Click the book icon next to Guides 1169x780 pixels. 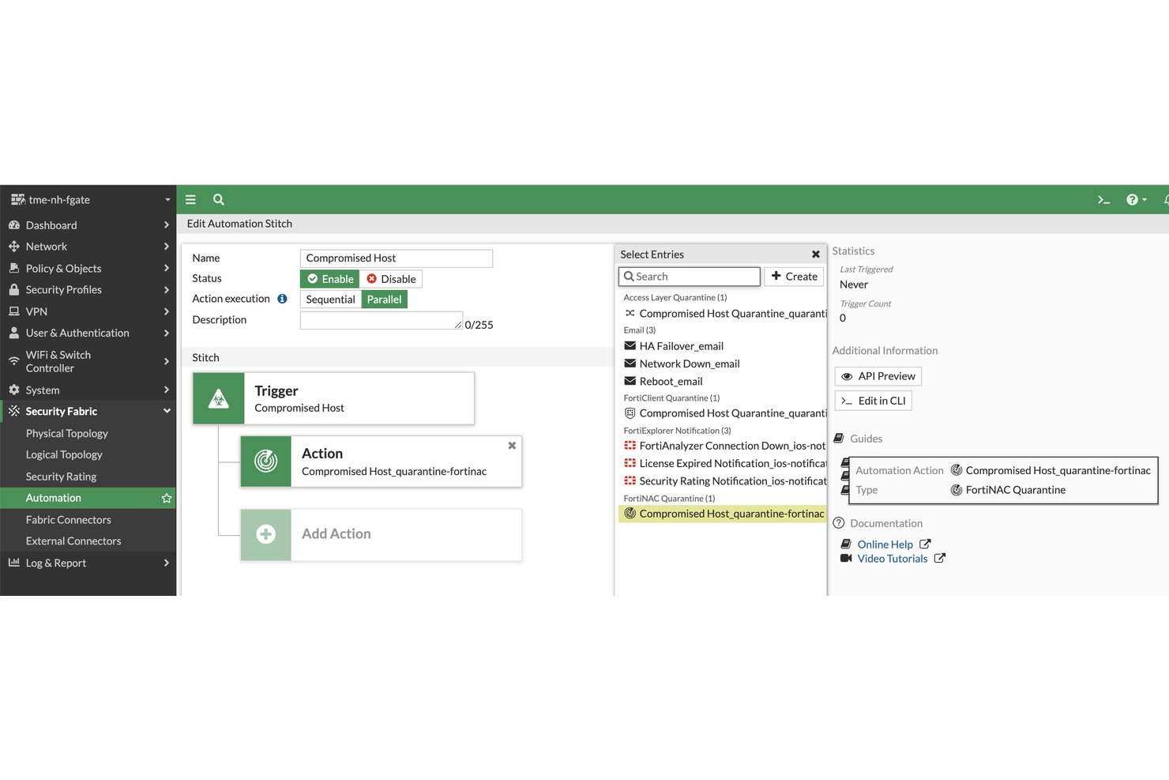coord(839,439)
